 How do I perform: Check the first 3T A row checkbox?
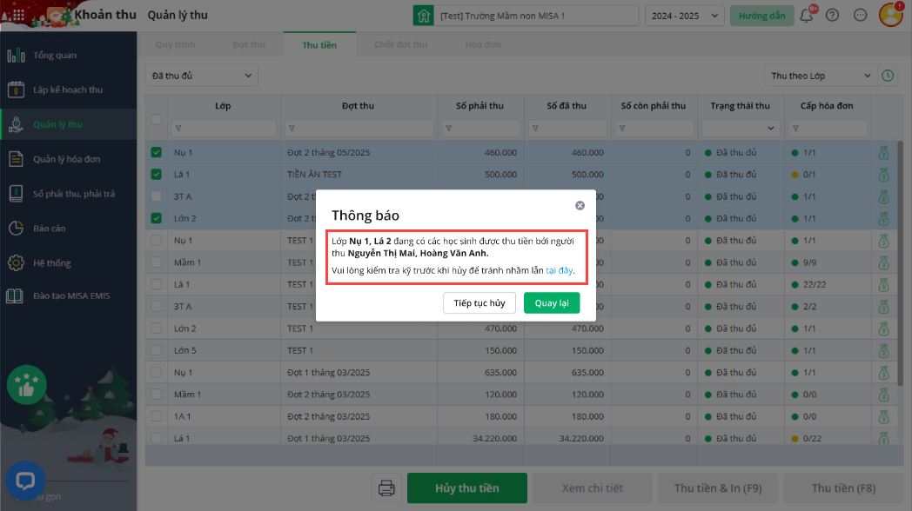(156, 196)
